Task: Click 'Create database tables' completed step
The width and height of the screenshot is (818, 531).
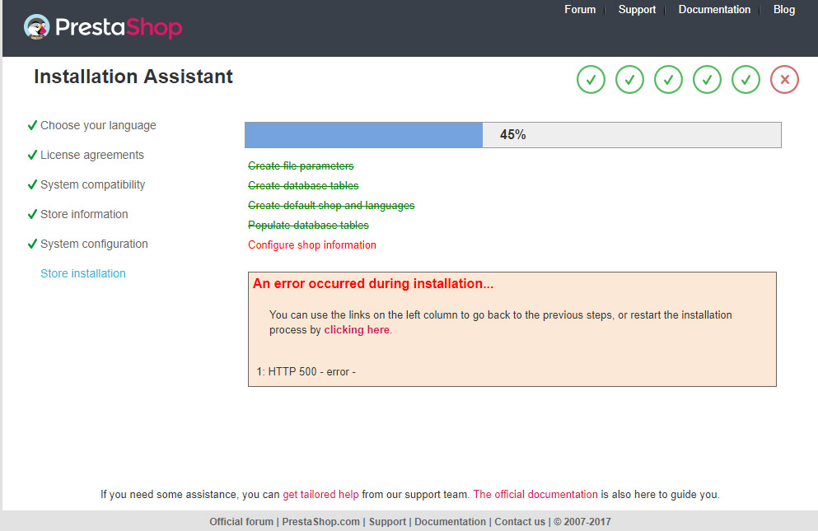Action: 303,186
